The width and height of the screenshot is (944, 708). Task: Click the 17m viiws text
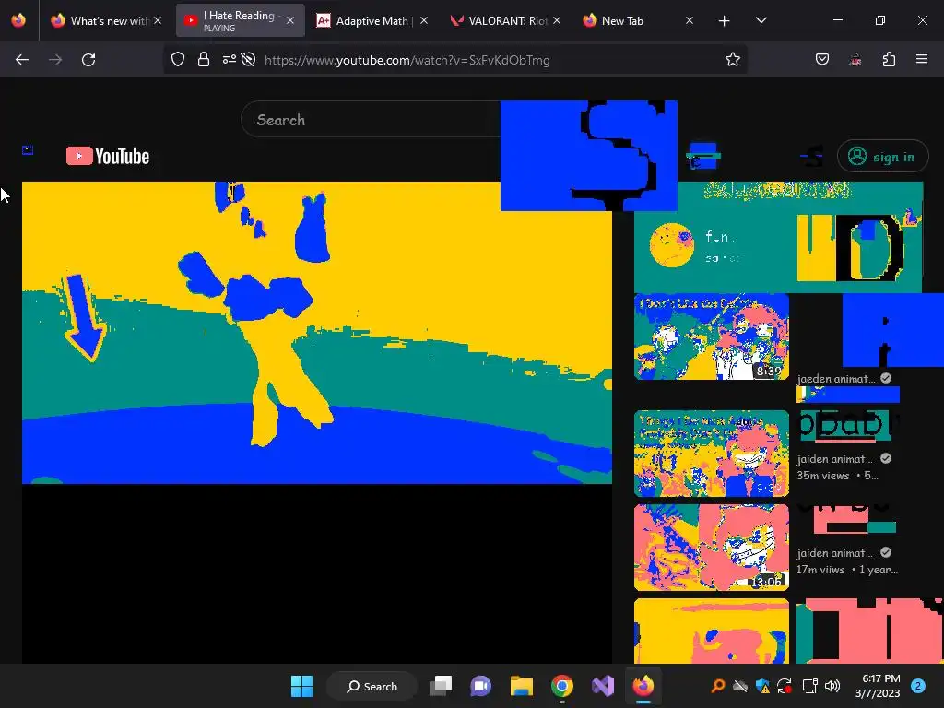(x=820, y=570)
